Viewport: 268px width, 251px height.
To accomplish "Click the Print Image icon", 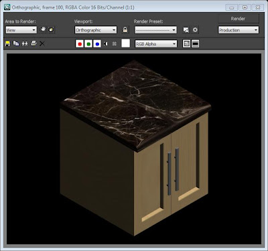I will [33, 44].
